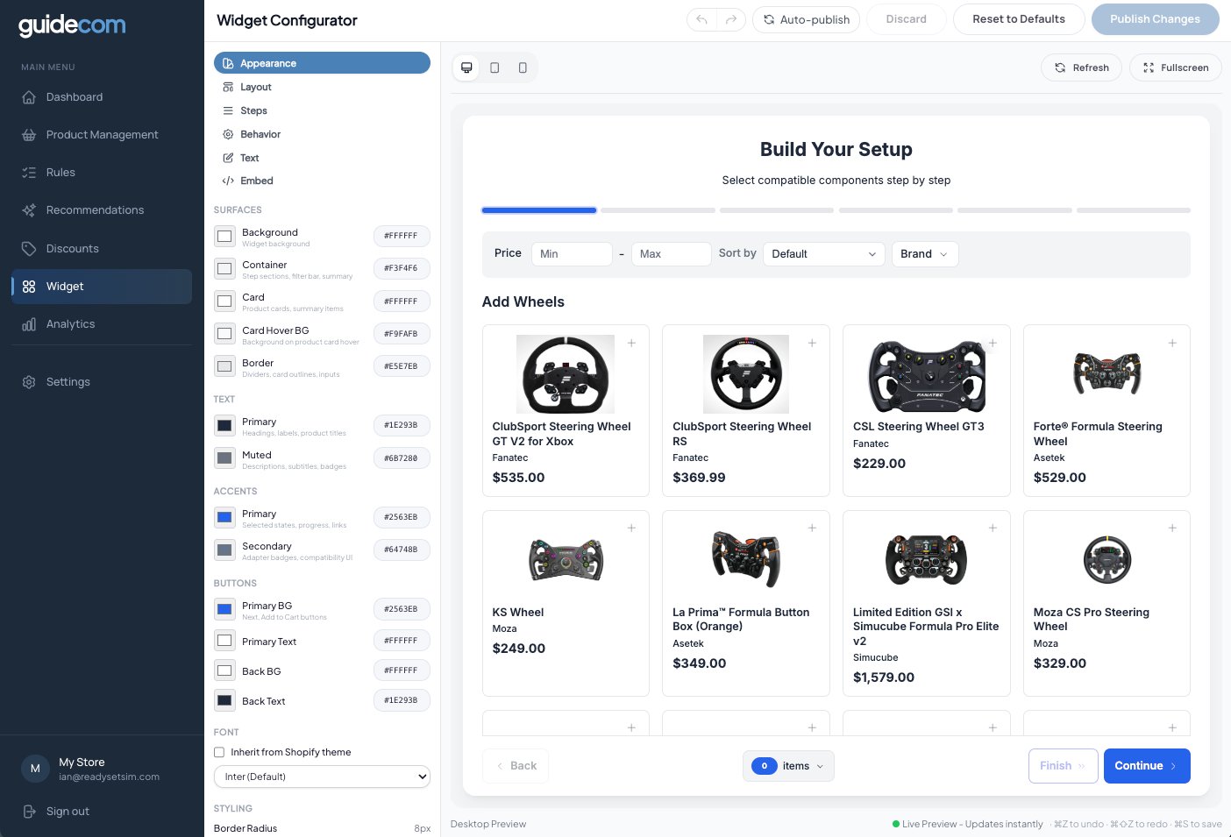This screenshot has width=1231, height=837.
Task: Select the Embed section in the configurator
Action: [x=257, y=181]
